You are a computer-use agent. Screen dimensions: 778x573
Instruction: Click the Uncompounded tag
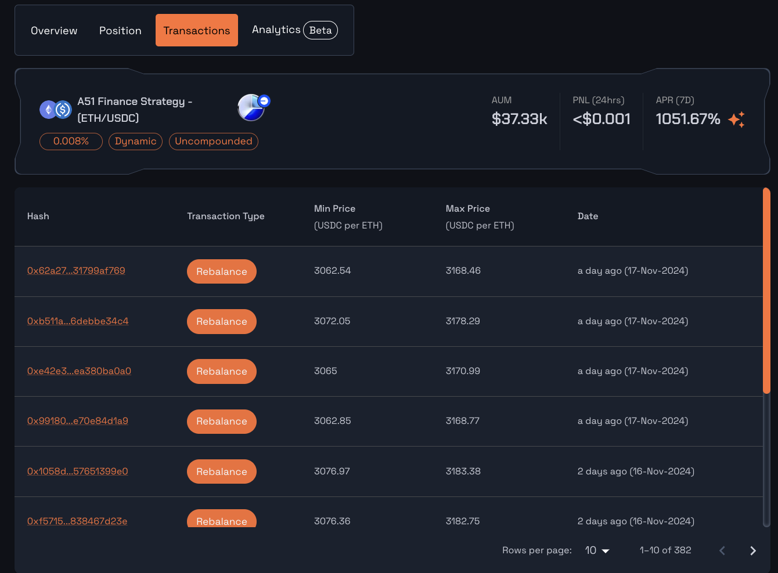213,142
